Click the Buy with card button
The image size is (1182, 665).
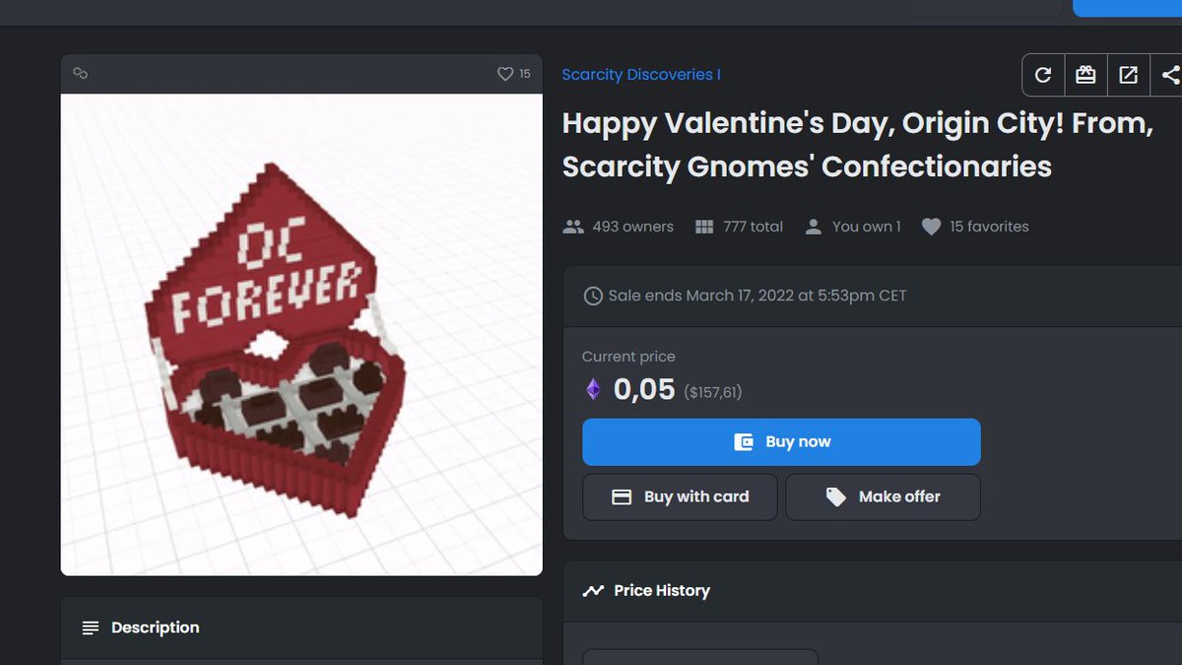[680, 498]
